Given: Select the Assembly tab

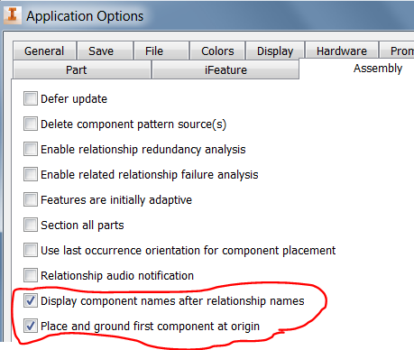Looking at the screenshot, I should [378, 69].
